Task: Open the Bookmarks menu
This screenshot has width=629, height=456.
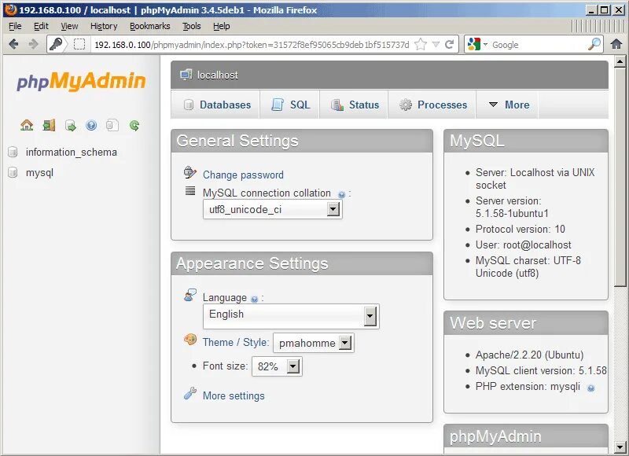Action: (149, 26)
